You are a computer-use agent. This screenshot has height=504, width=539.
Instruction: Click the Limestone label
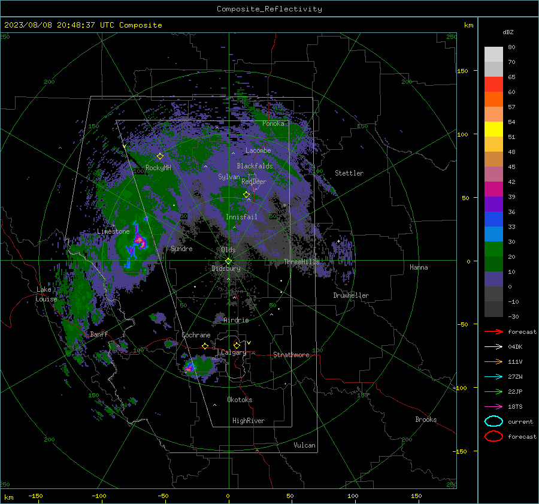coord(113,231)
